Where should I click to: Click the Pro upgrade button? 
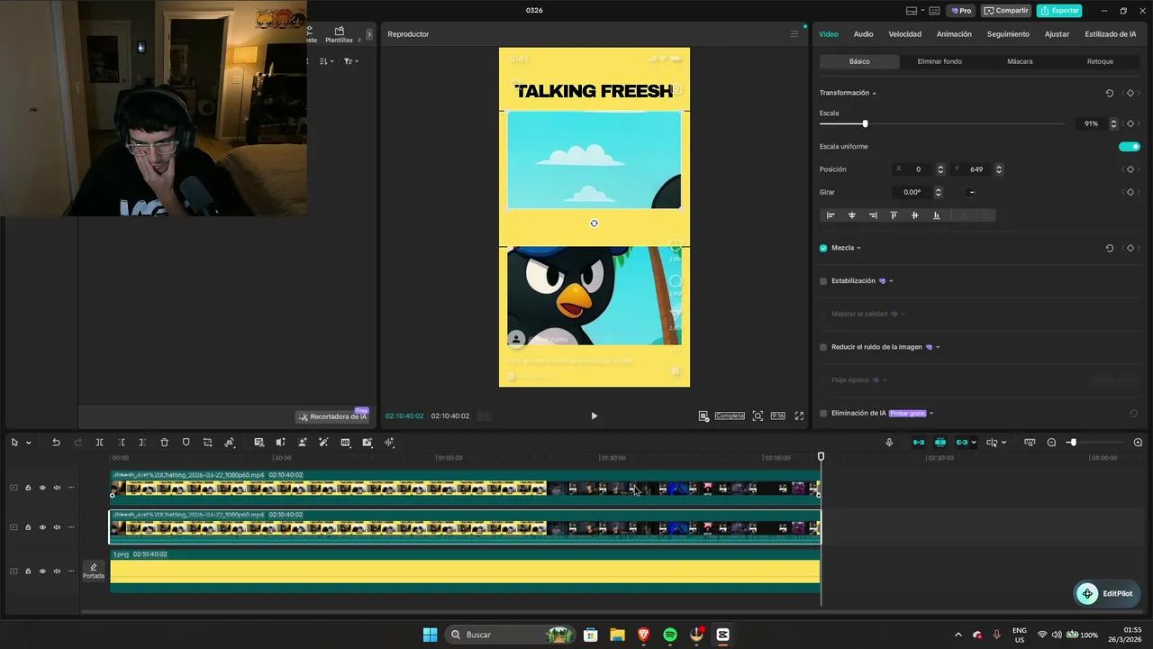(960, 11)
